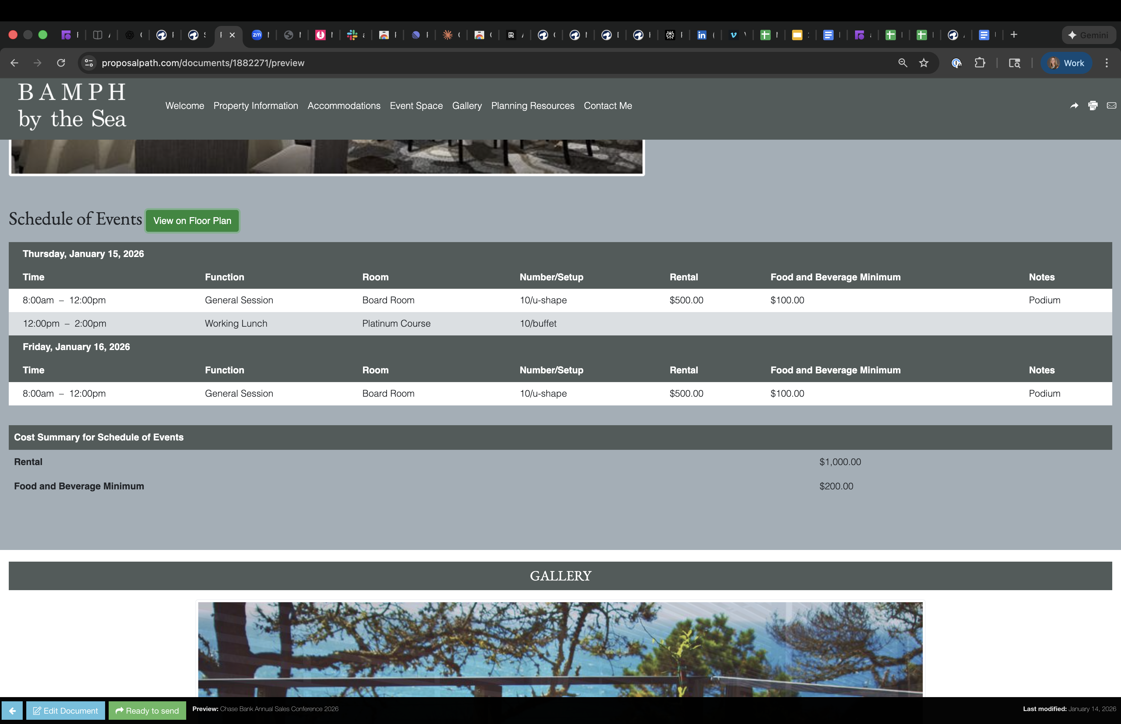Jump to the Event Space section
Viewport: 1121px width, 724px height.
pos(416,106)
